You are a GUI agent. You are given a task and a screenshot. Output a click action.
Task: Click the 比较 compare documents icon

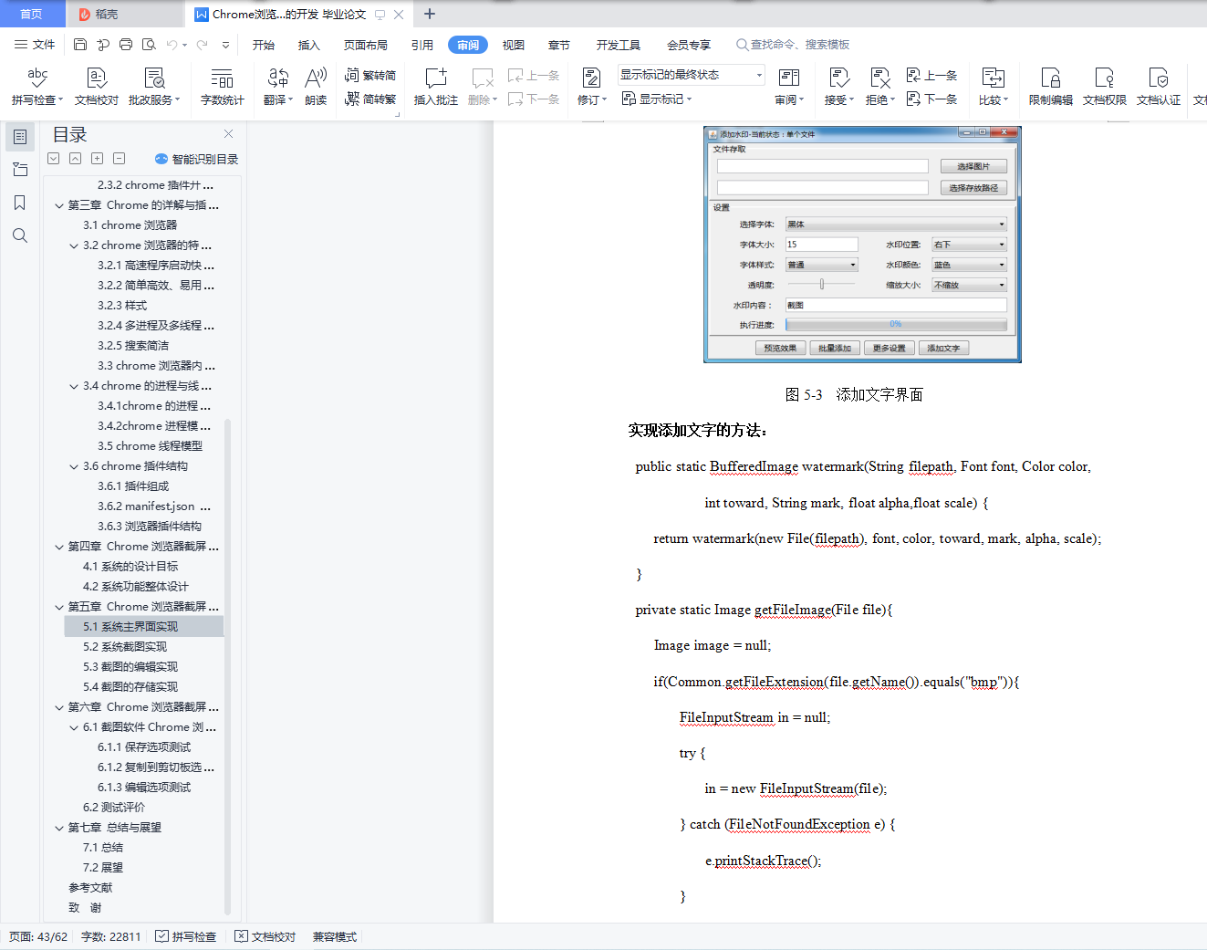click(x=993, y=78)
